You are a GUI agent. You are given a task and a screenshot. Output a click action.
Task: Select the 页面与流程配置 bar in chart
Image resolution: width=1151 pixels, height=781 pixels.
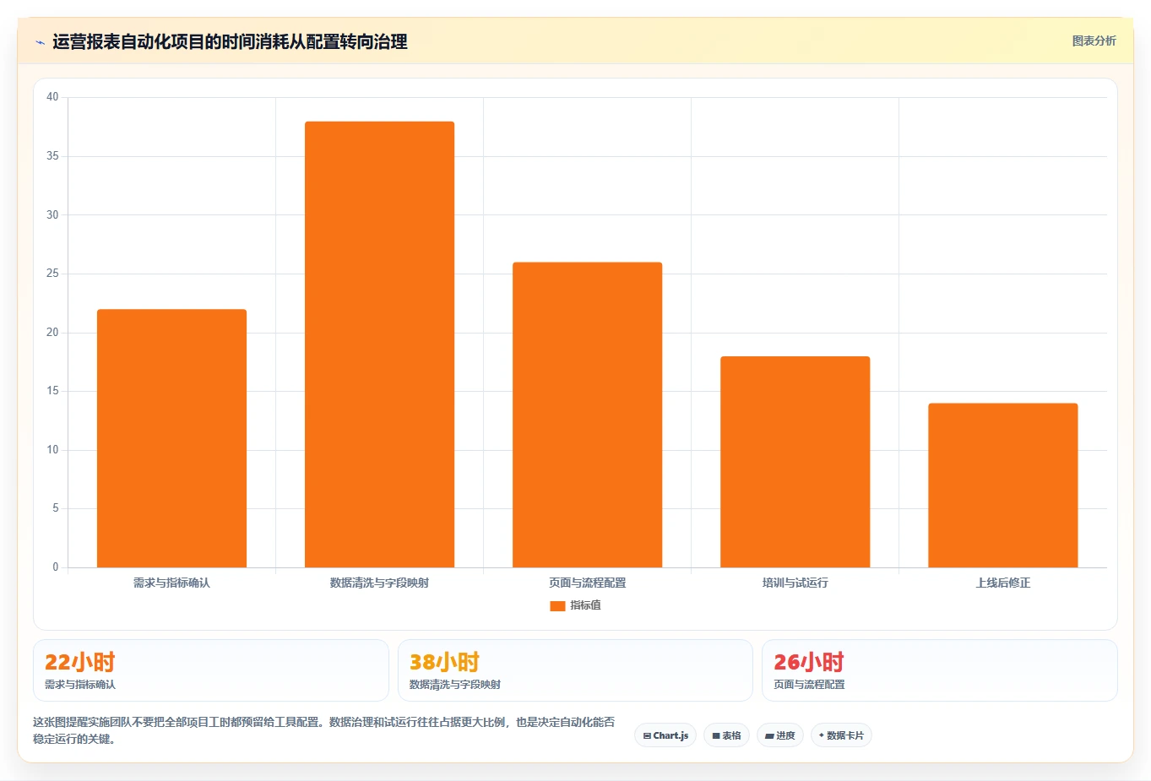587,415
